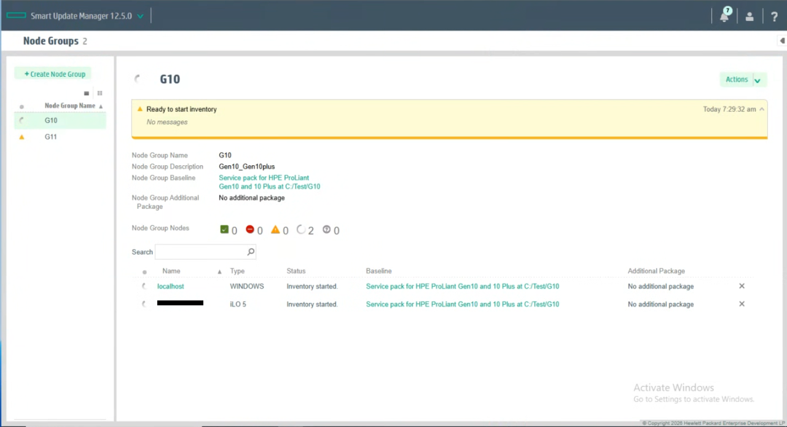Open the user account icon in header
The width and height of the screenshot is (787, 427).
tap(750, 17)
